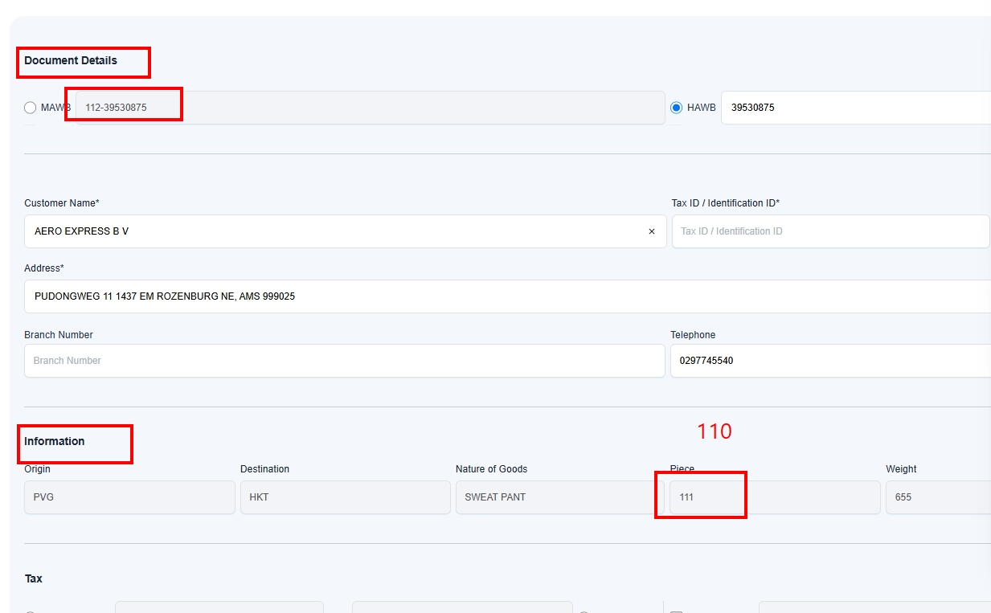991x613 pixels.
Task: Click the Nature of Goods field
Action: pyautogui.click(x=559, y=497)
